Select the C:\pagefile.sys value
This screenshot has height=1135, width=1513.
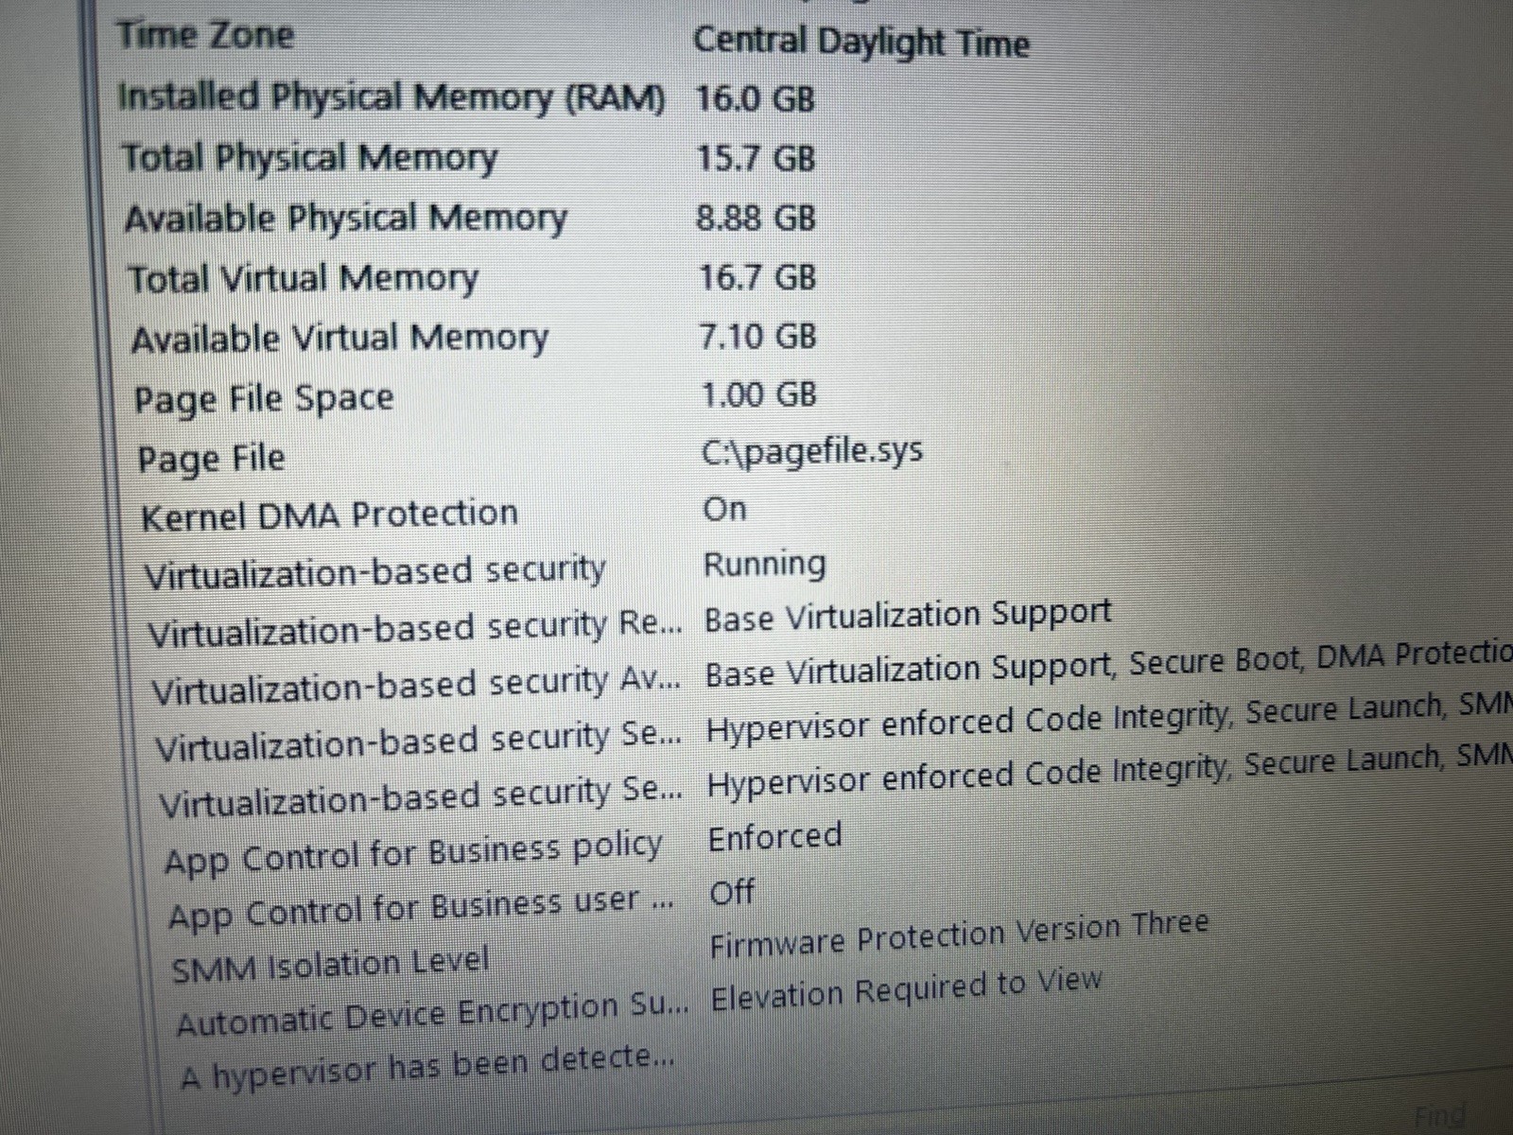point(812,452)
